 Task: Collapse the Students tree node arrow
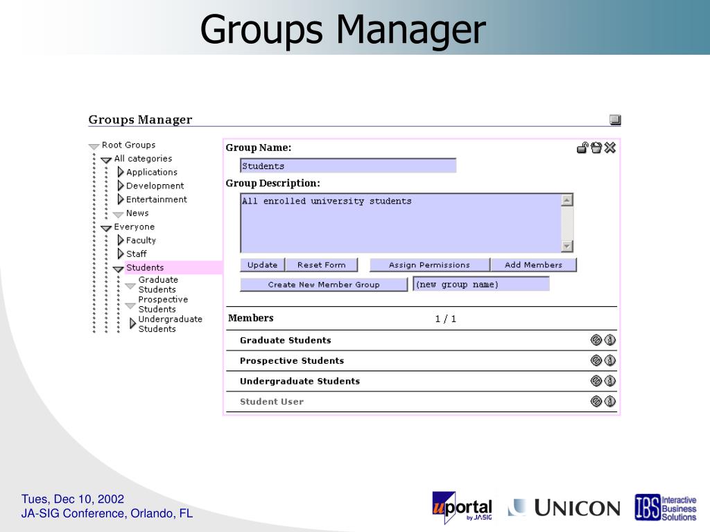118,269
